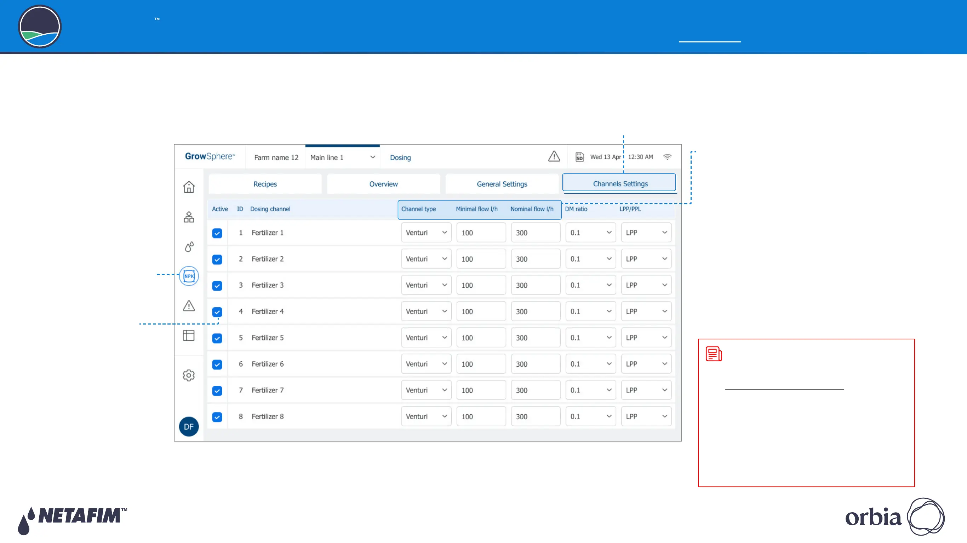Image resolution: width=967 pixels, height=543 pixels.
Task: Click Minimal flow field for Fertilizer 1
Action: point(481,233)
